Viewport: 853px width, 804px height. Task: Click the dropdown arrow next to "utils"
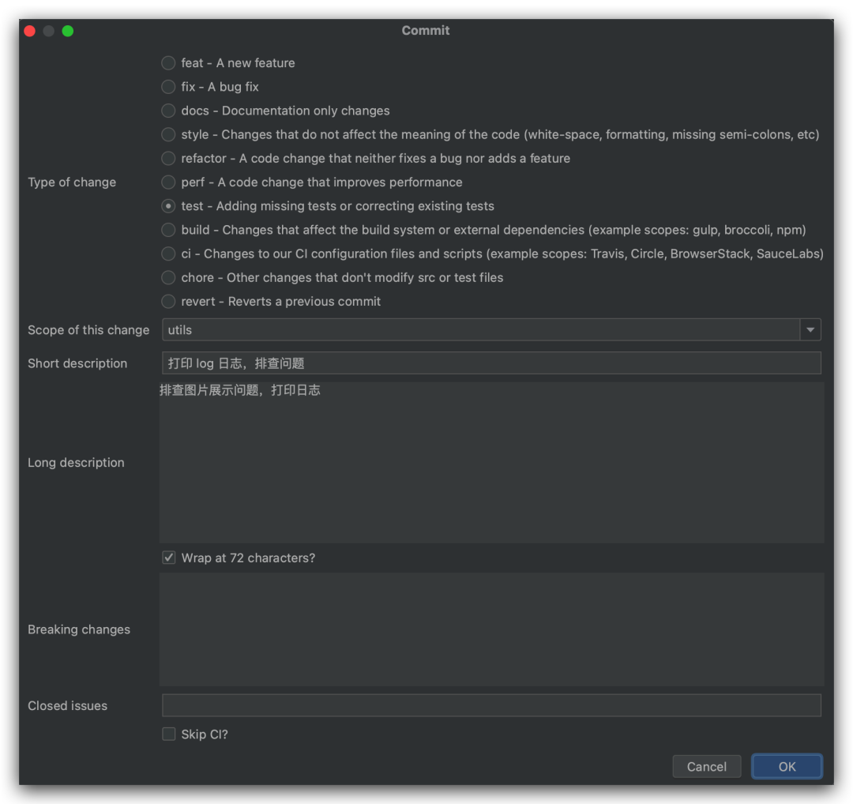coord(810,329)
